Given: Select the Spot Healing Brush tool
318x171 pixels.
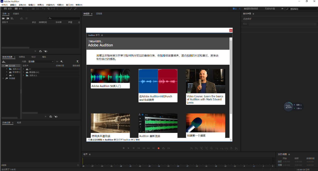Looking at the screenshot, I should (x=75, y=8).
